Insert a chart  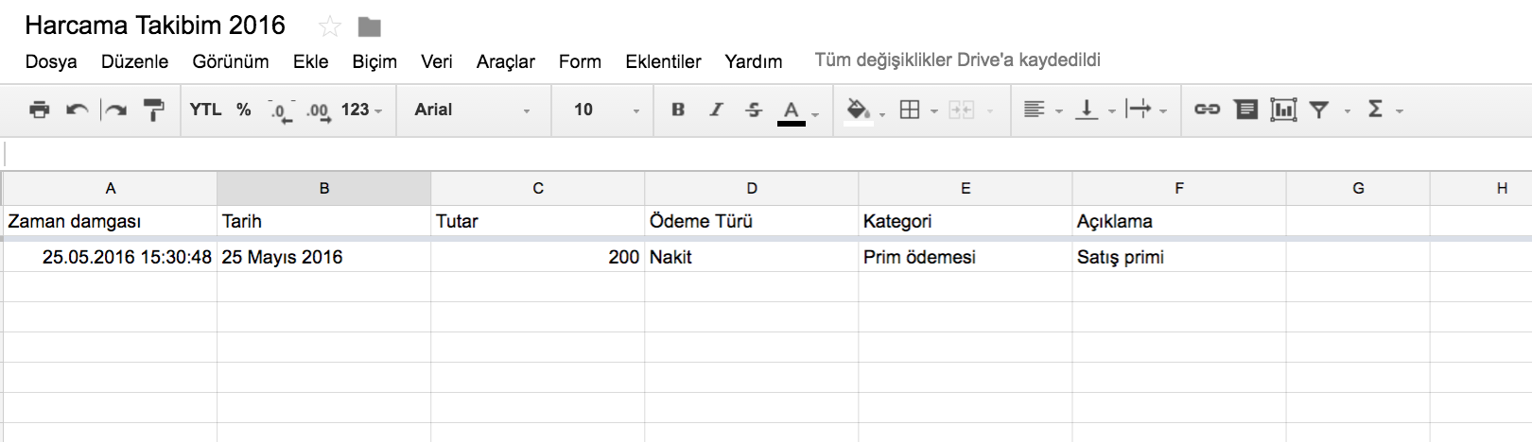(x=1283, y=110)
